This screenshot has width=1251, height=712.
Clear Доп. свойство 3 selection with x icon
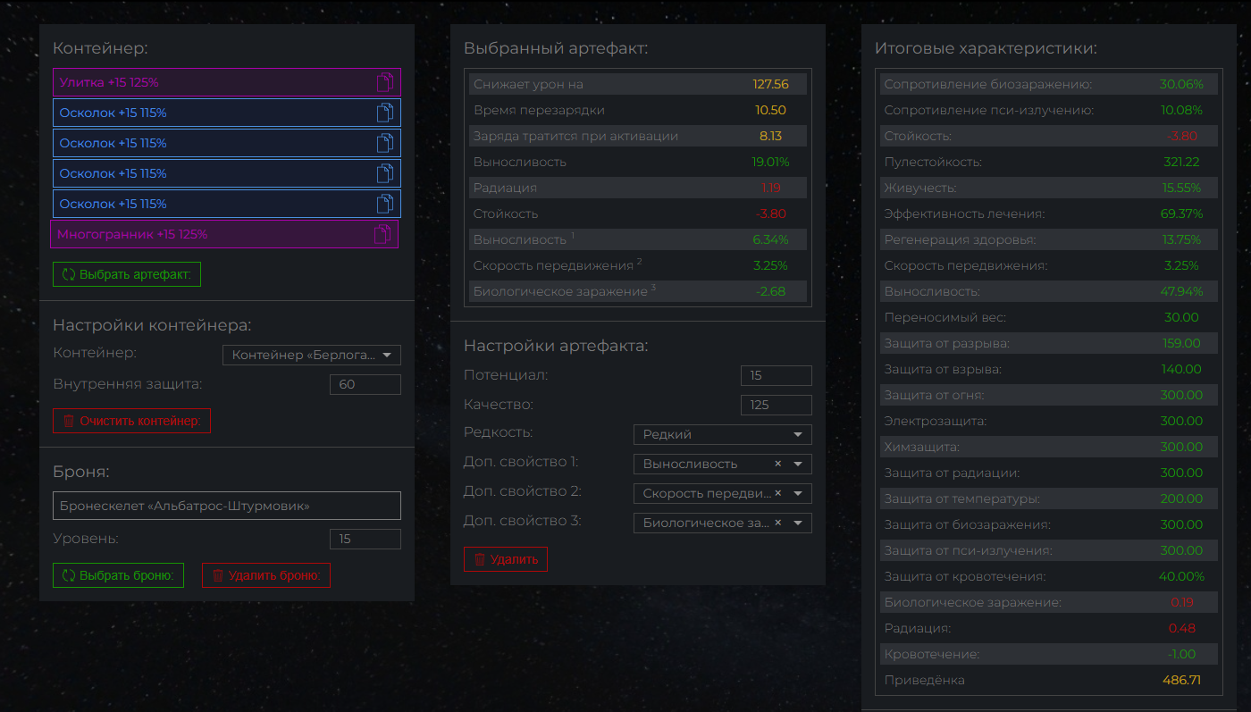777,523
